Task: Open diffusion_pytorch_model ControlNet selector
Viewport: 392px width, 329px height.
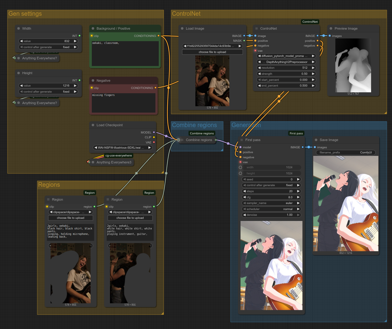Action: (286, 56)
